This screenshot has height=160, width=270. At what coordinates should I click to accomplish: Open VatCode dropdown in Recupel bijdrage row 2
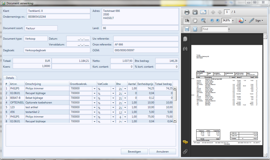113,93
